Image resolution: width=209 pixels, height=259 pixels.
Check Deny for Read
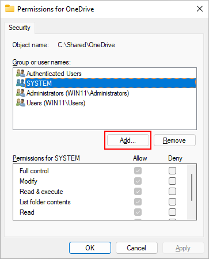click(x=172, y=212)
